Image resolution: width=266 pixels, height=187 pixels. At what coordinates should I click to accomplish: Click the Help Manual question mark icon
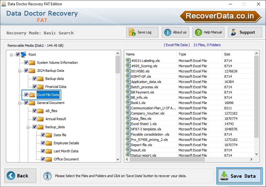198,32
